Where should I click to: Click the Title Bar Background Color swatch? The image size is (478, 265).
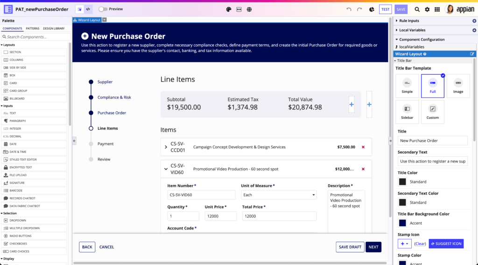pos(402,223)
